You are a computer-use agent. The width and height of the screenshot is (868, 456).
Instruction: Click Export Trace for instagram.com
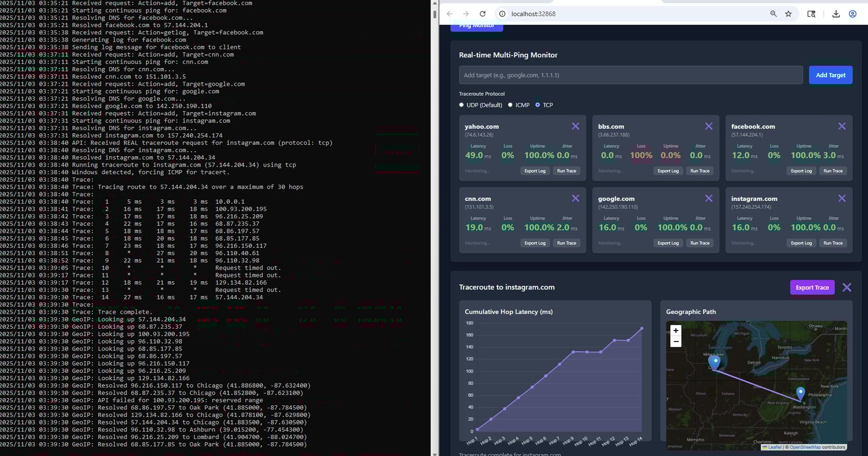tap(812, 287)
